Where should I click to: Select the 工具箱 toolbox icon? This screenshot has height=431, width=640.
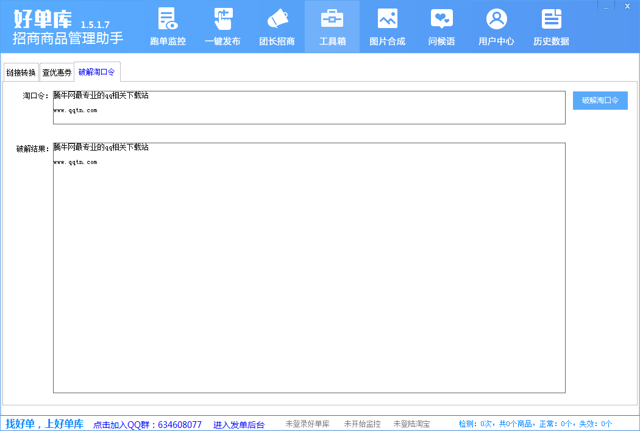pyautogui.click(x=332, y=20)
